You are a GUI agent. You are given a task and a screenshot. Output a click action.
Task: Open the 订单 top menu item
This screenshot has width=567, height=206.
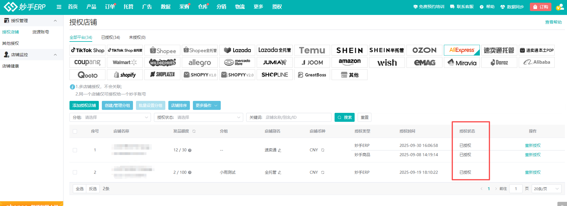click(110, 7)
